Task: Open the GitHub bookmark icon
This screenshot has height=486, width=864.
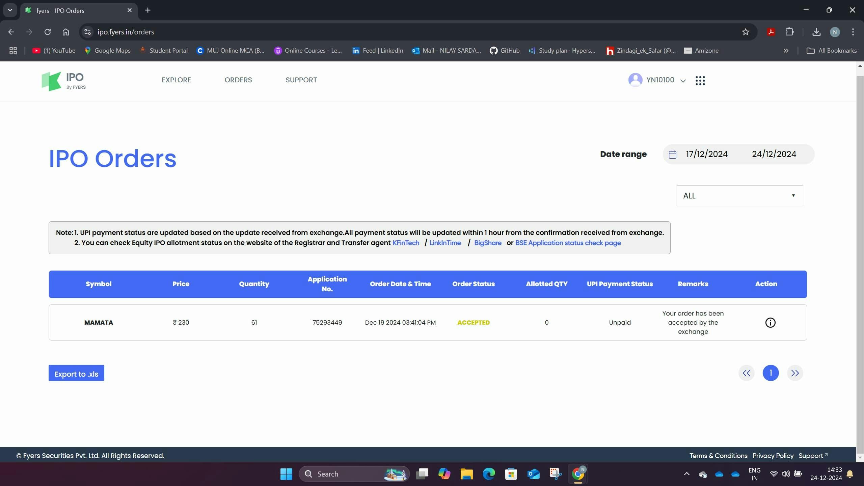Action: click(x=494, y=50)
